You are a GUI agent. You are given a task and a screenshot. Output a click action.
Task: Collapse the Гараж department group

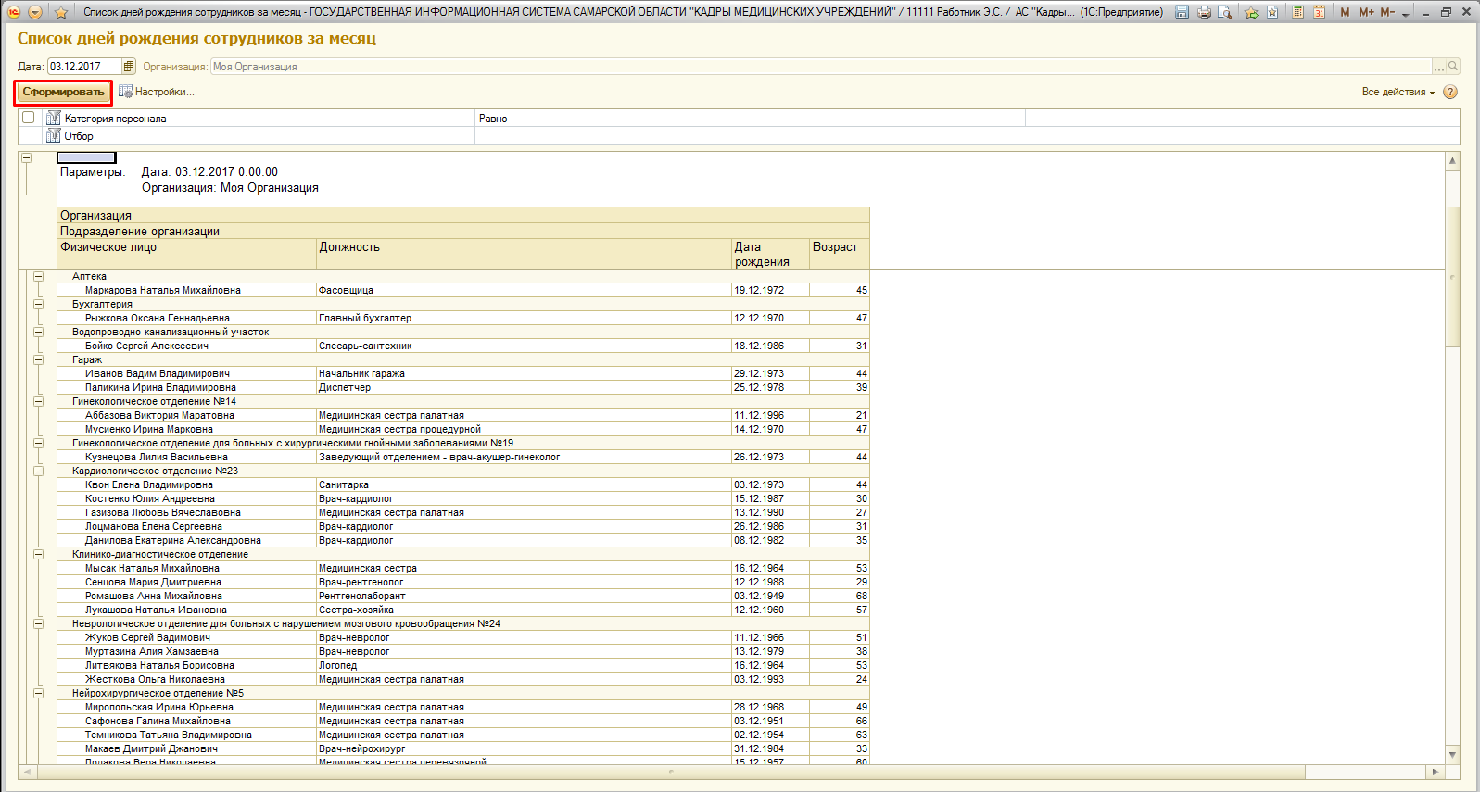tap(38, 359)
